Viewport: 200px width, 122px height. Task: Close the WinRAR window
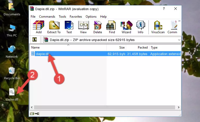point(176,9)
